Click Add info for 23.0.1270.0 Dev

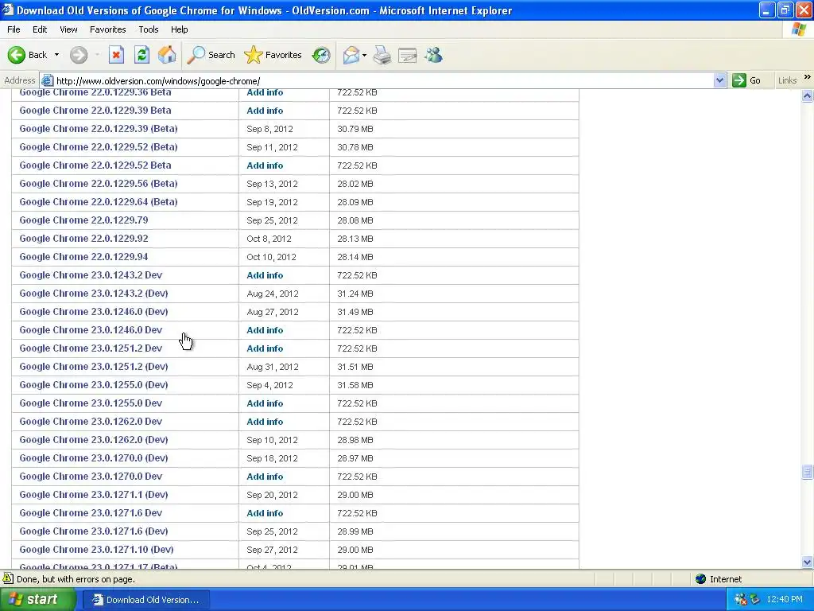[x=265, y=477]
